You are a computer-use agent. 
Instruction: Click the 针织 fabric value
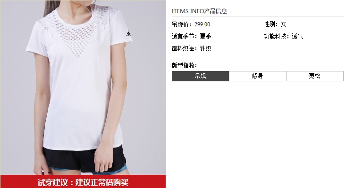[x=206, y=48]
